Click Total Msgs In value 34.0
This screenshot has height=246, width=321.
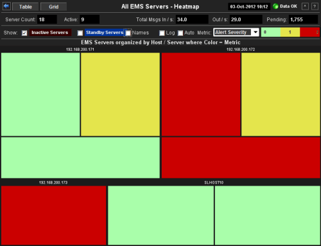pos(192,19)
